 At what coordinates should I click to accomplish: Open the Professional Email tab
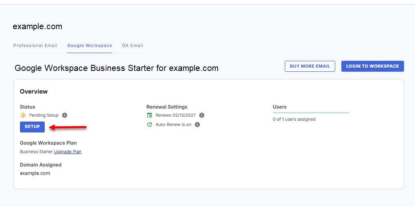(35, 45)
